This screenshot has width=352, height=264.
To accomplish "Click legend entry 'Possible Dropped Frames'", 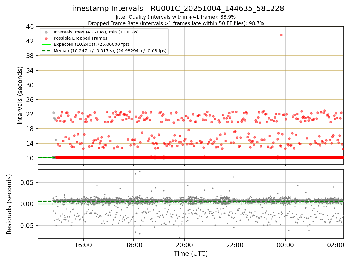I will point(80,38).
